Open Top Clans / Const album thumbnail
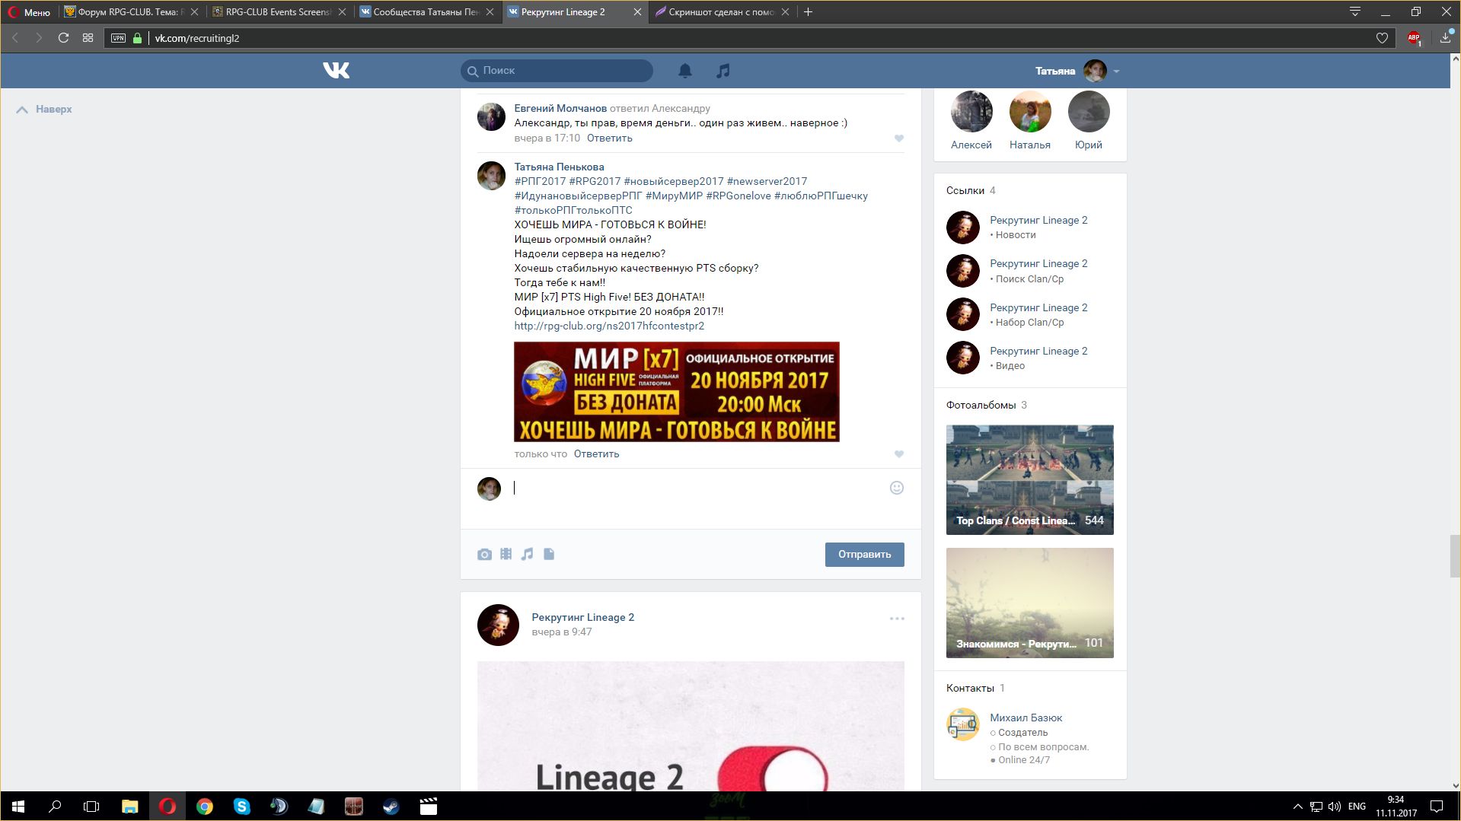Viewport: 1461px width, 821px height. click(1029, 480)
